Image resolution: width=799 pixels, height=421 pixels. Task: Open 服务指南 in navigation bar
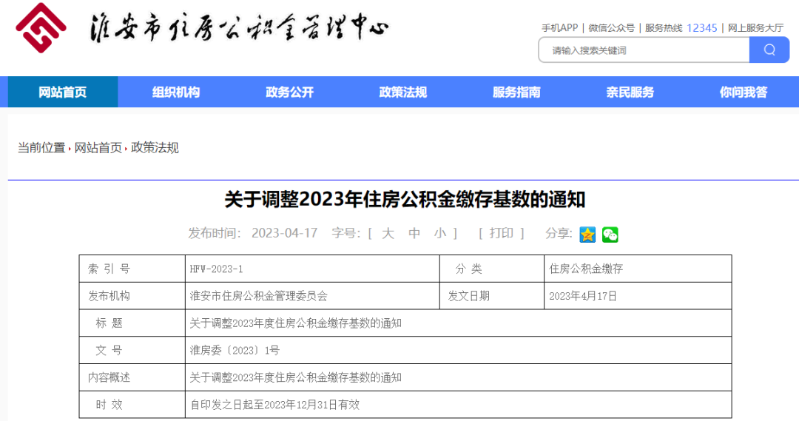tap(516, 92)
